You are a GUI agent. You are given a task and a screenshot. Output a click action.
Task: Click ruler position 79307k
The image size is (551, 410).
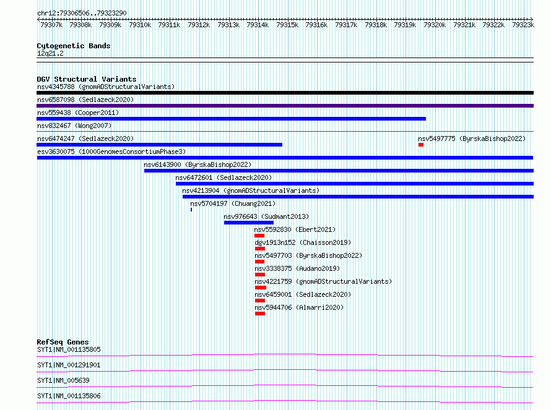[51, 25]
